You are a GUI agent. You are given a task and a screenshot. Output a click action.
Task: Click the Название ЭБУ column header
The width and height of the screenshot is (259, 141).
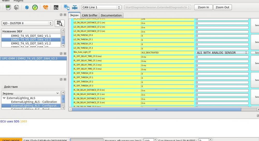pos(31,31)
